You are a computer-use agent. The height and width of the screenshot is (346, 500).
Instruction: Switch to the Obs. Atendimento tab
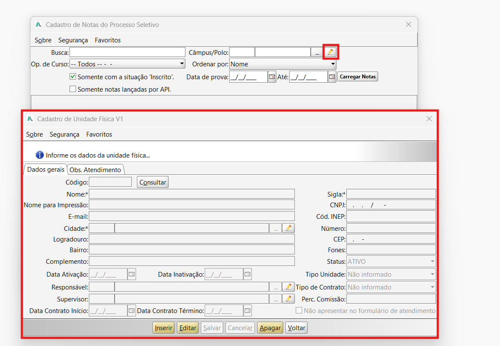(x=95, y=170)
